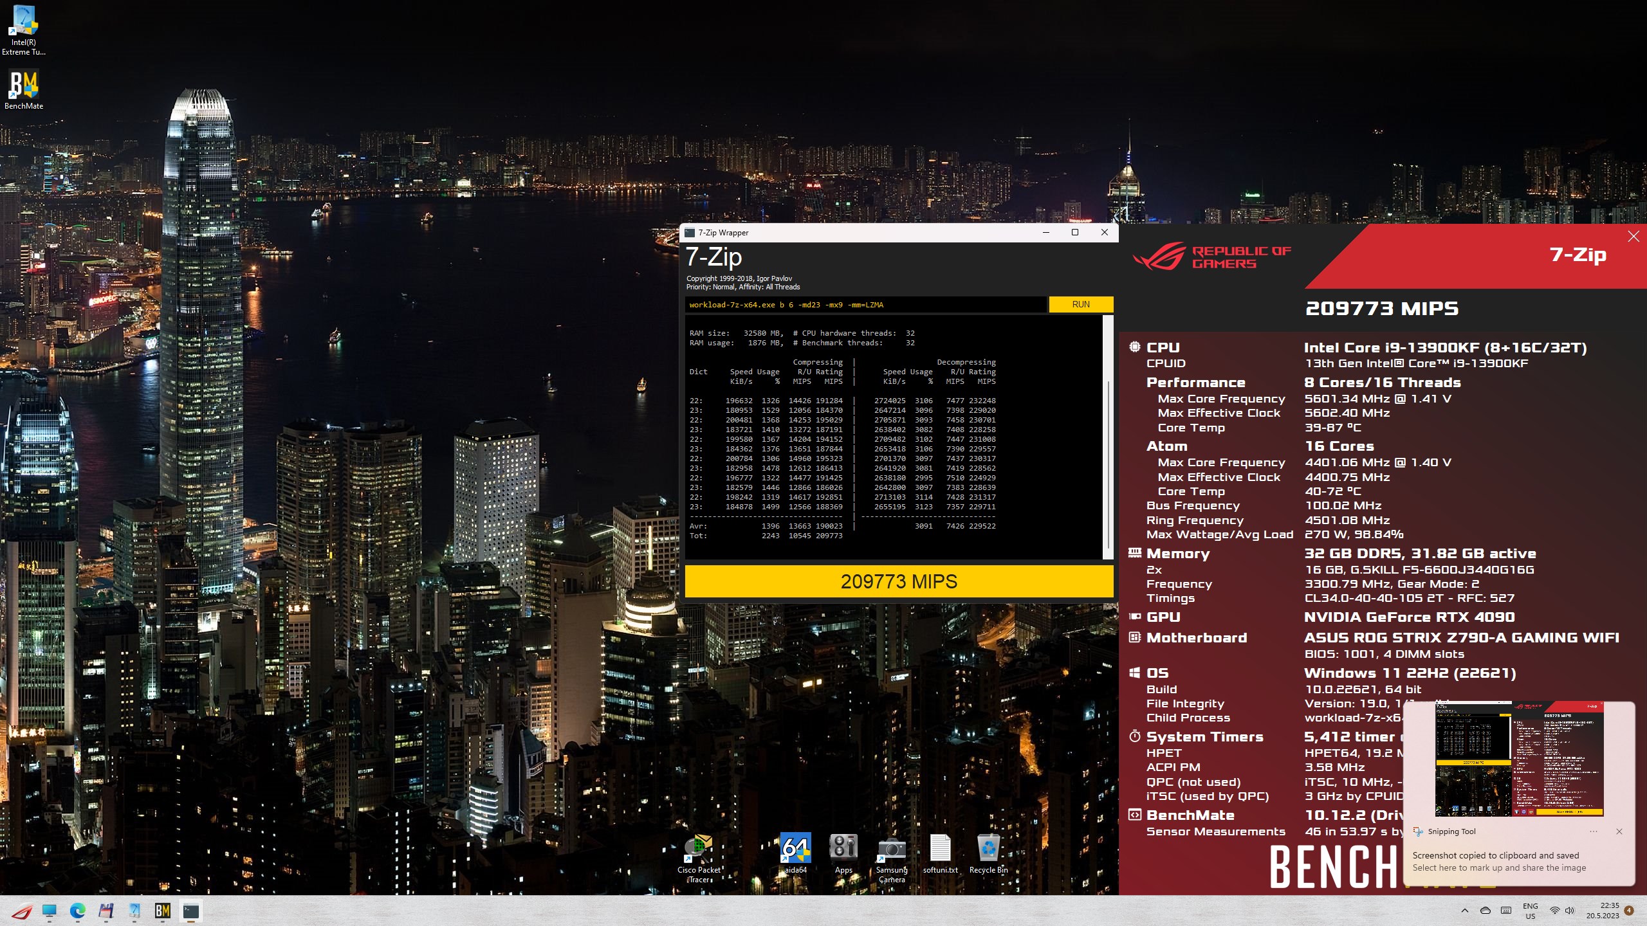Click 'NVIDIA GeForce RTX 4090' value
This screenshot has height=926, width=1647.
1409,617
